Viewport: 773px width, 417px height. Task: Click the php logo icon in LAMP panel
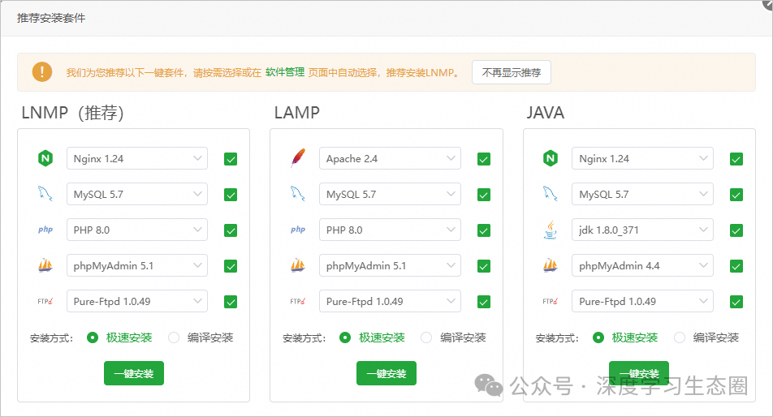coord(298,230)
